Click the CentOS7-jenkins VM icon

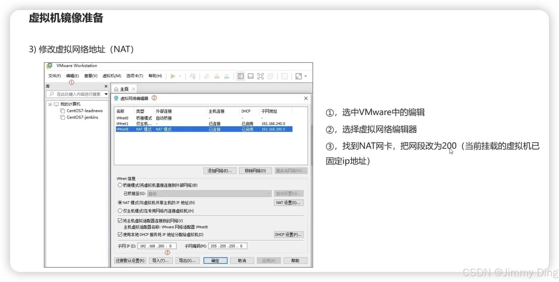coord(62,117)
